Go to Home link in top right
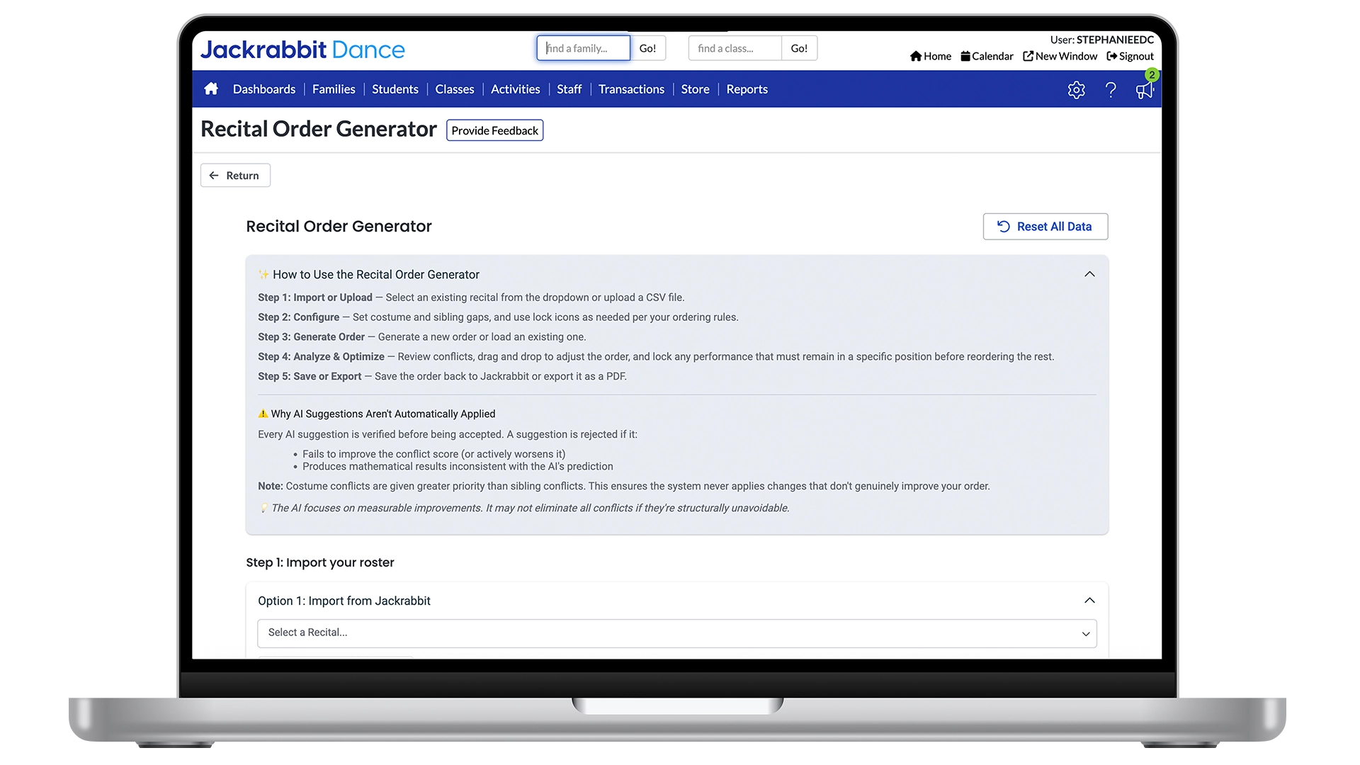This screenshot has width=1360, height=765. 931,56
